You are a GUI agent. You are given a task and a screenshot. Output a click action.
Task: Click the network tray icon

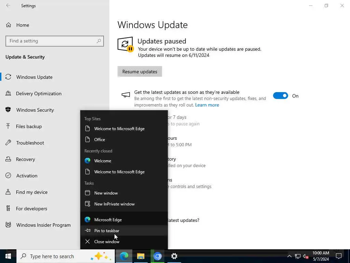(x=298, y=256)
